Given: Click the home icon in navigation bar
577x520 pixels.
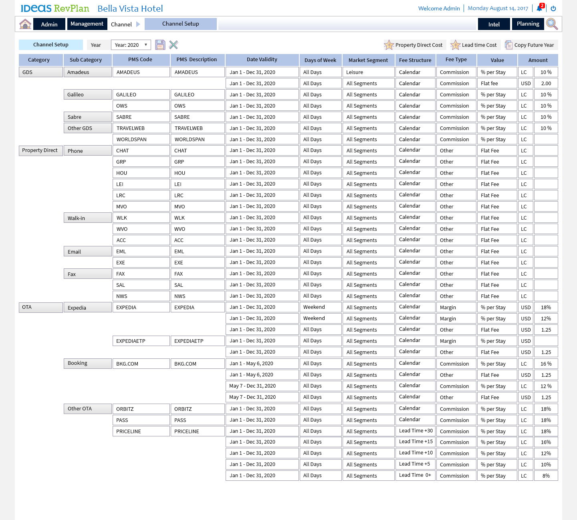Looking at the screenshot, I should 25,24.
